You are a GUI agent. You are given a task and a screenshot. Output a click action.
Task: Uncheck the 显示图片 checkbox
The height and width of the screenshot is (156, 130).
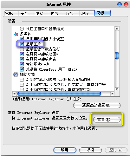22,44
